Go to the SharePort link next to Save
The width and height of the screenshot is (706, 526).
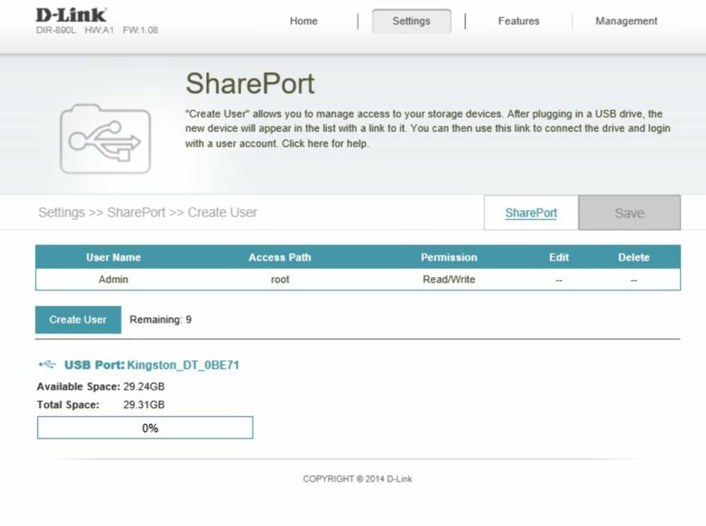[531, 213]
